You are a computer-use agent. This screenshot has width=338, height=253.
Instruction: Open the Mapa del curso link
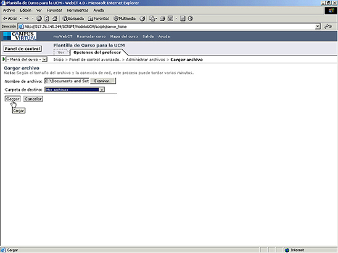[x=124, y=36]
